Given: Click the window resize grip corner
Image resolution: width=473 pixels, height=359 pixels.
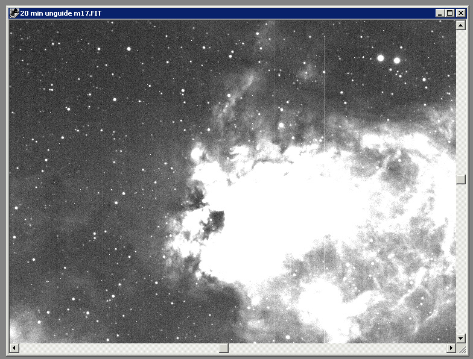Looking at the screenshot, I should coord(461,349).
